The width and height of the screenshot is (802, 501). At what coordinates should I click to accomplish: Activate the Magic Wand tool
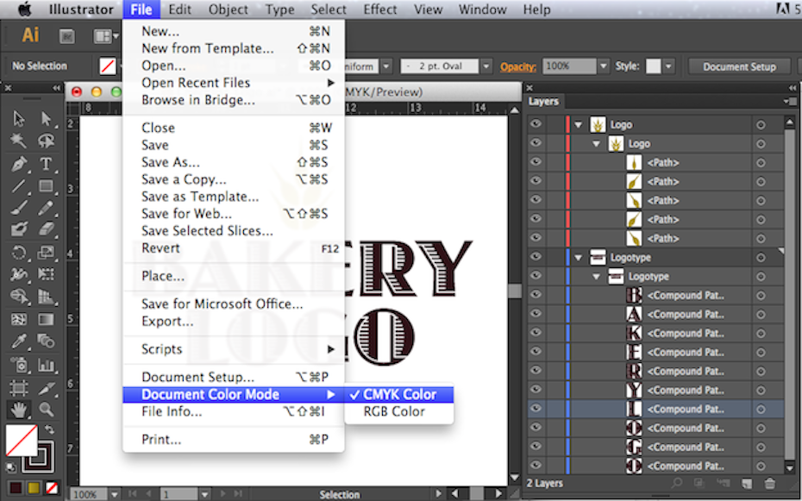point(19,141)
